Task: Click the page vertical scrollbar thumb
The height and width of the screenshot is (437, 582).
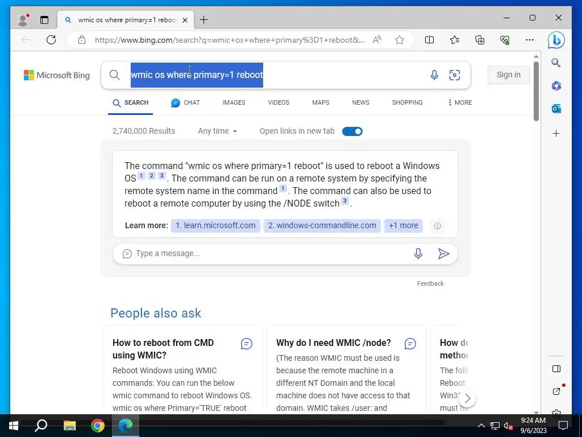Action: pos(536,92)
